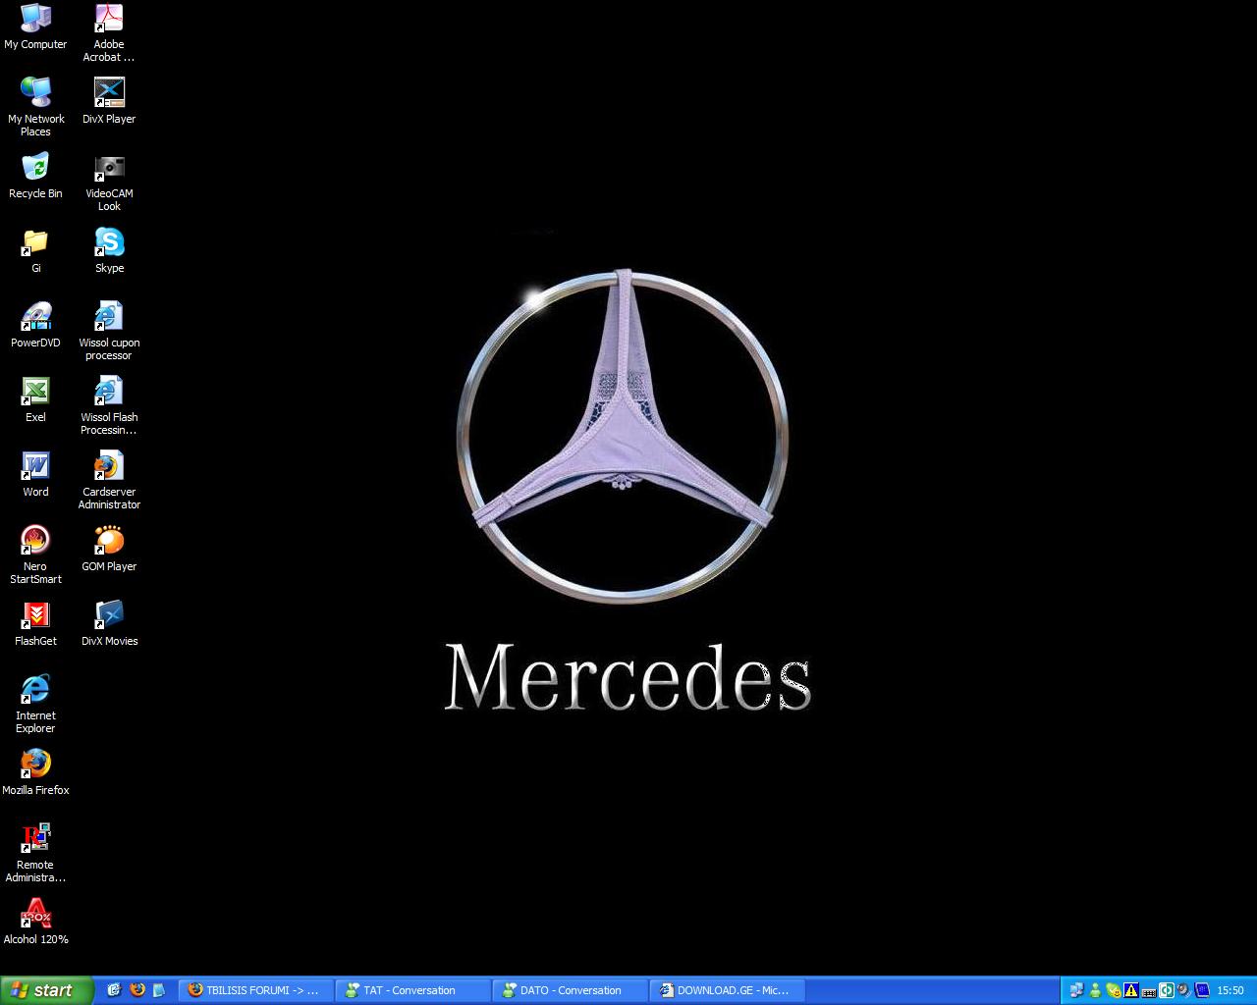Click the Cardserver Administrator icon

pyautogui.click(x=109, y=480)
